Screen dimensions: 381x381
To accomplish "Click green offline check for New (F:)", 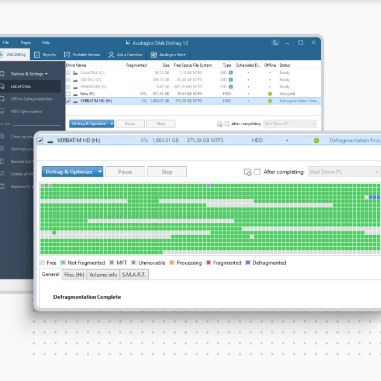I will pyautogui.click(x=270, y=94).
